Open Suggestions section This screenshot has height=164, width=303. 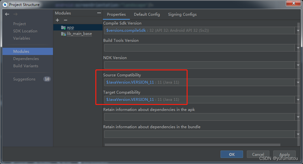pos(24,79)
